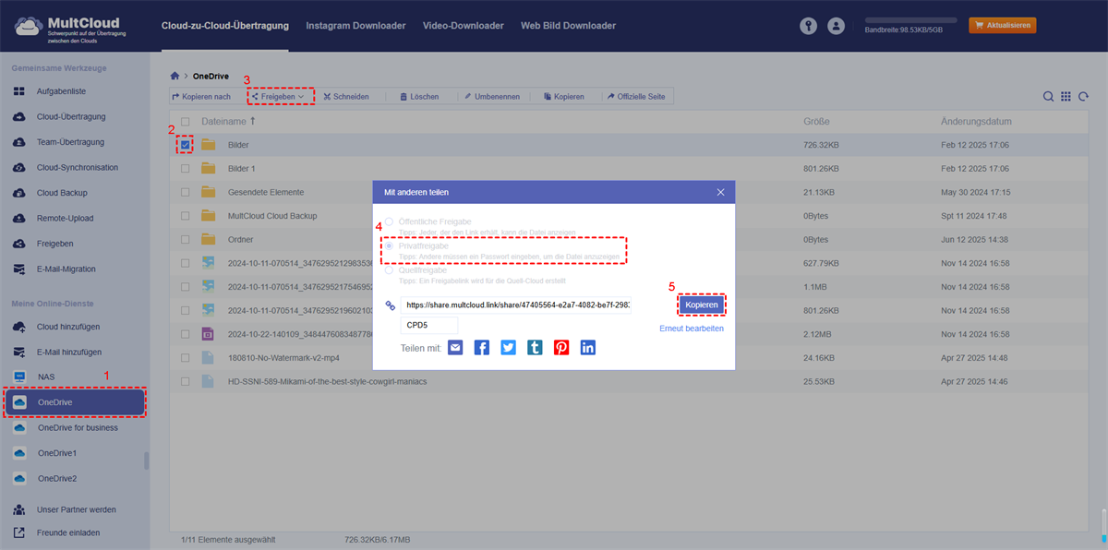Share via the Pinterest icon
Screen dimensions: 1108x550
coord(561,347)
